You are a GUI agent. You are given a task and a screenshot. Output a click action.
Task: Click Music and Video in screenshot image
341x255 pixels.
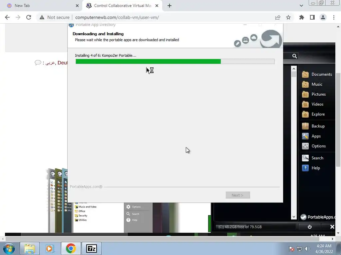86,207
